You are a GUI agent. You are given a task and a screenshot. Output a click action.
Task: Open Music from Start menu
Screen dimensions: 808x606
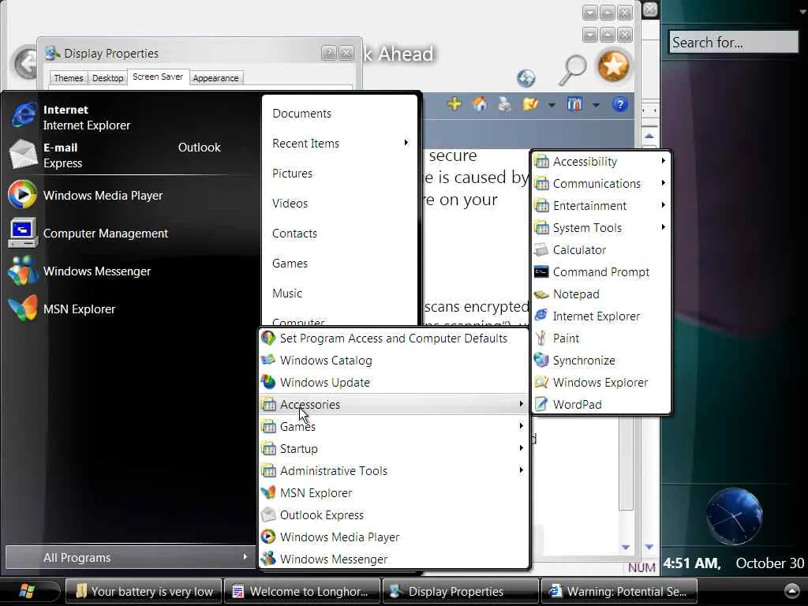[340, 294]
